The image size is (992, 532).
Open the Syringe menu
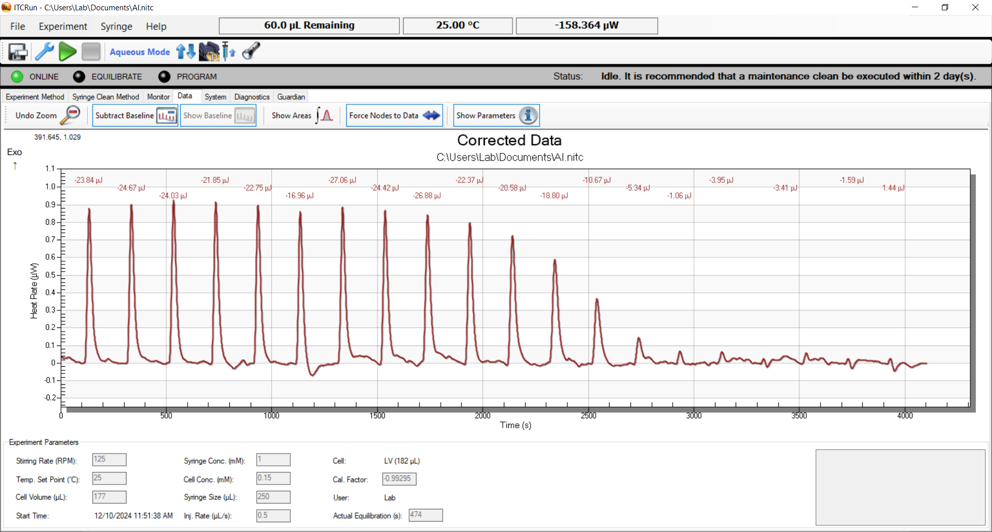coord(116,26)
